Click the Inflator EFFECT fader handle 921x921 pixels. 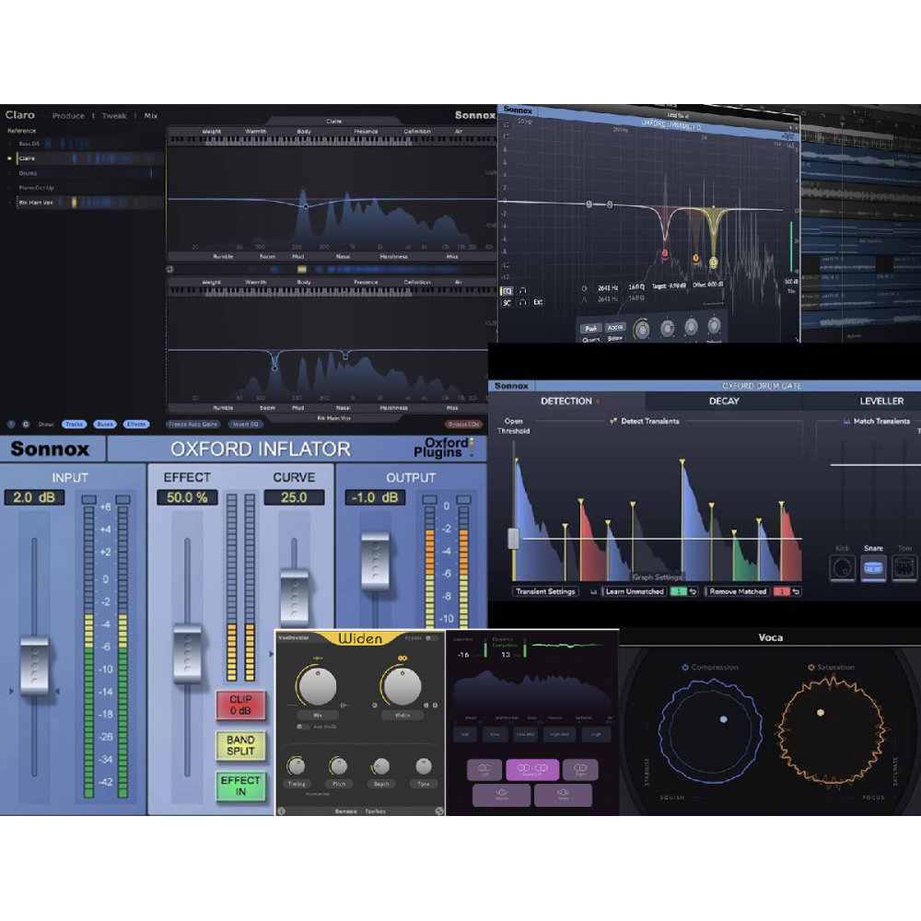187,654
